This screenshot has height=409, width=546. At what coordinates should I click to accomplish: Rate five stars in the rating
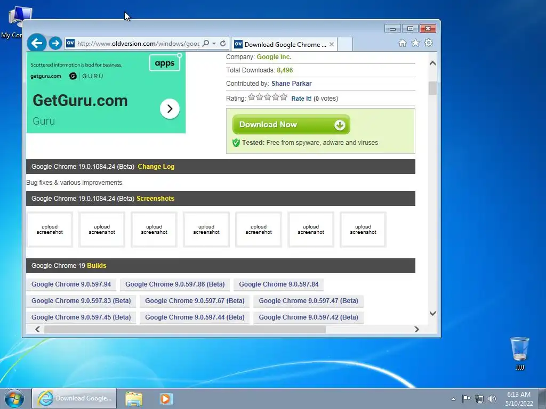point(284,97)
